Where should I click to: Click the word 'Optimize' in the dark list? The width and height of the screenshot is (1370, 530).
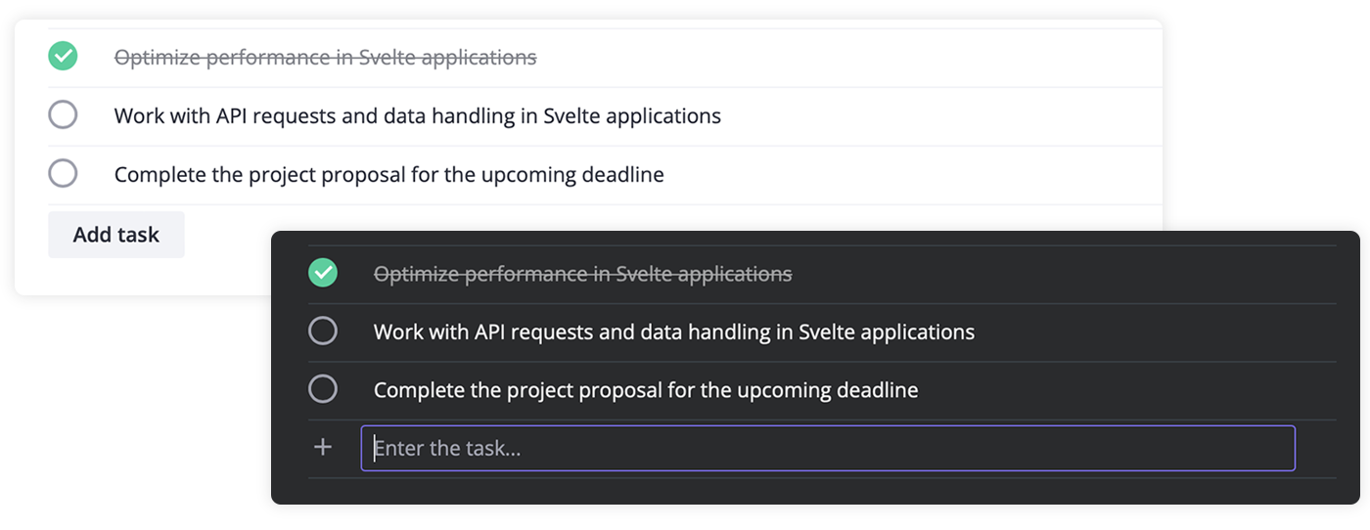coord(415,274)
